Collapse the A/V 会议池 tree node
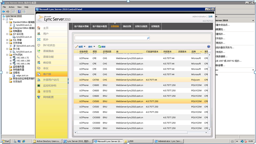The height and width of the screenshot is (144, 256). coord(7,34)
